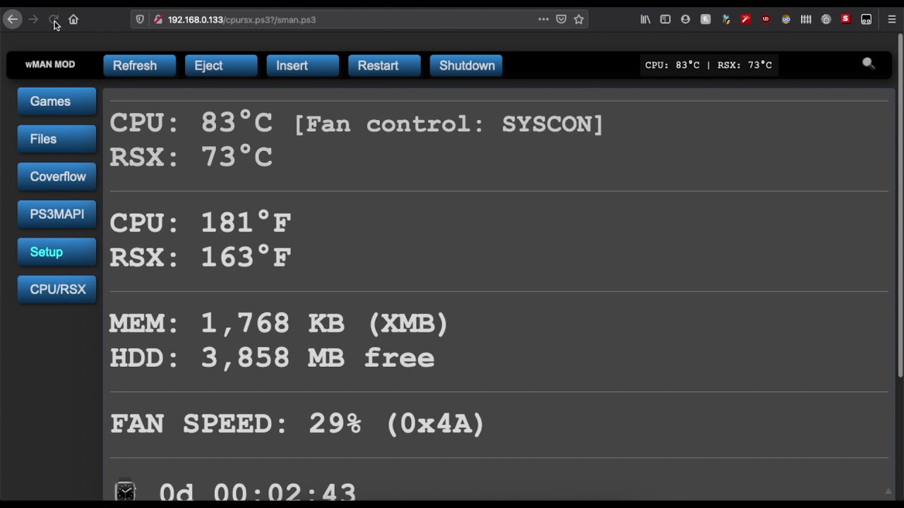Image resolution: width=904 pixels, height=508 pixels.
Task: Click the Refresh button
Action: [x=140, y=66]
